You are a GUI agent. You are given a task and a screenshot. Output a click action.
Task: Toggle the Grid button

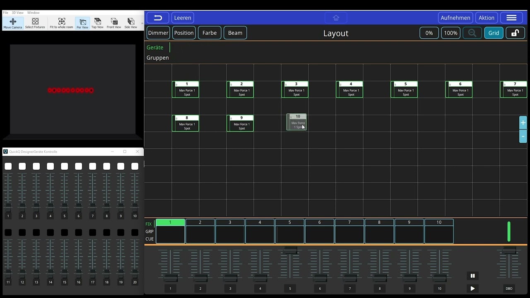(x=494, y=33)
